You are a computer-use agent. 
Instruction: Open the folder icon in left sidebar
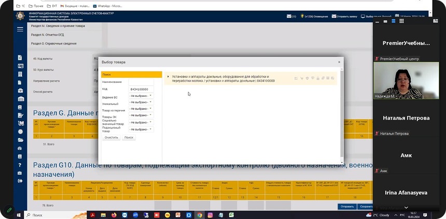point(20,140)
